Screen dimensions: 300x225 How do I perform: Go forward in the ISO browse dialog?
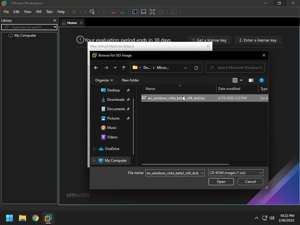coord(106,68)
